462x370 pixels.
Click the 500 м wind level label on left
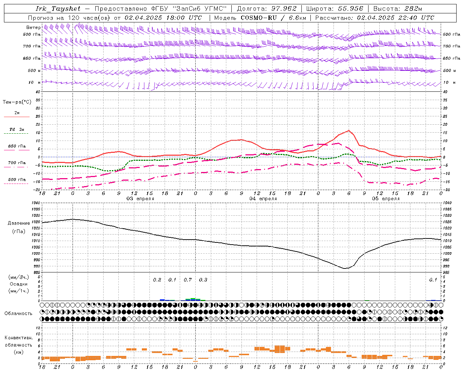[34, 70]
